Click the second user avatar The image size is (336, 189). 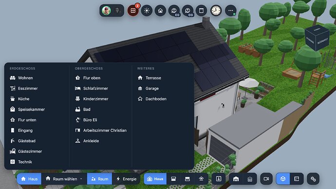click(117, 11)
